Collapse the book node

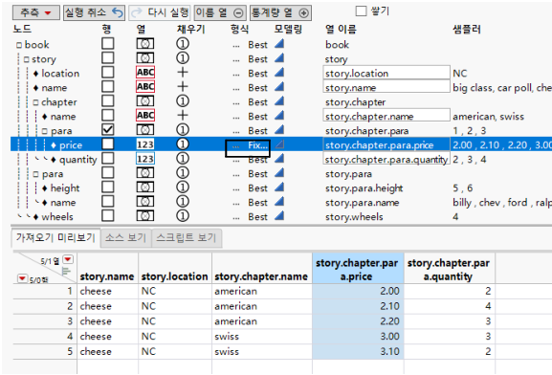tap(19, 45)
